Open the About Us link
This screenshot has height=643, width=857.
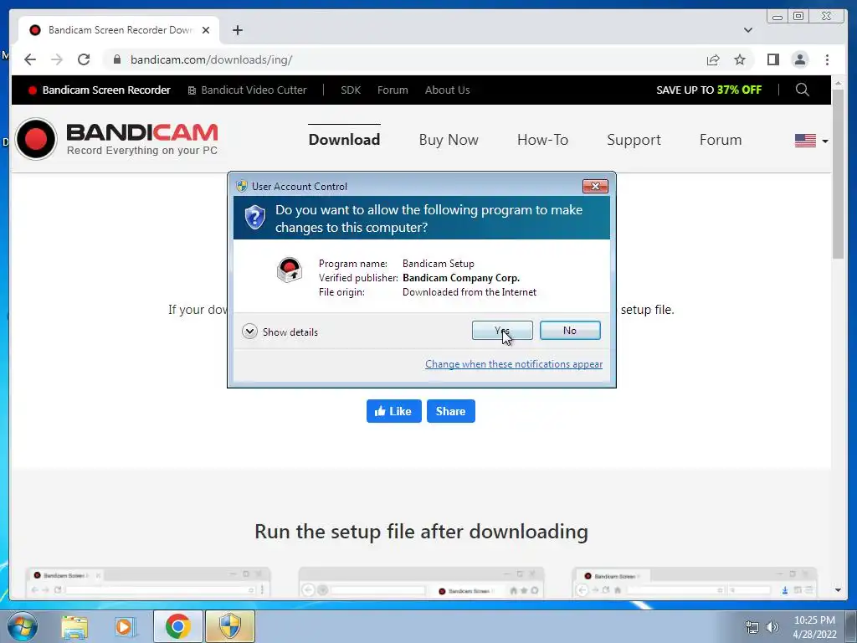(x=447, y=90)
